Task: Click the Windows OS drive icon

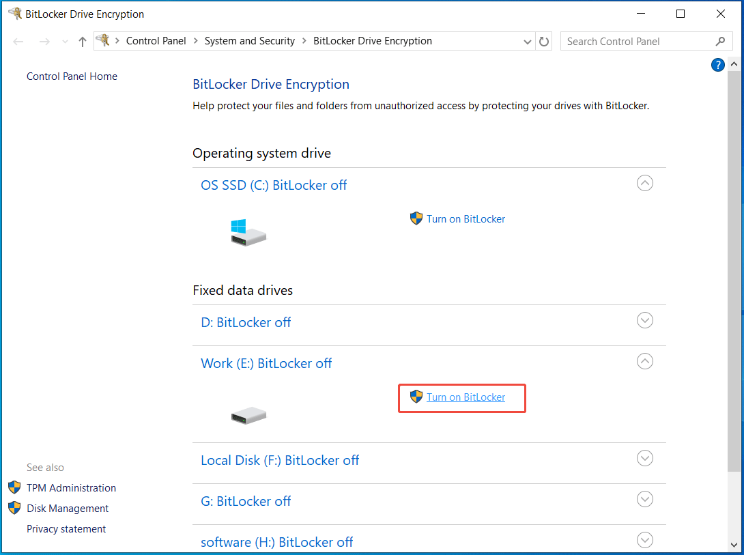Action: pyautogui.click(x=248, y=232)
